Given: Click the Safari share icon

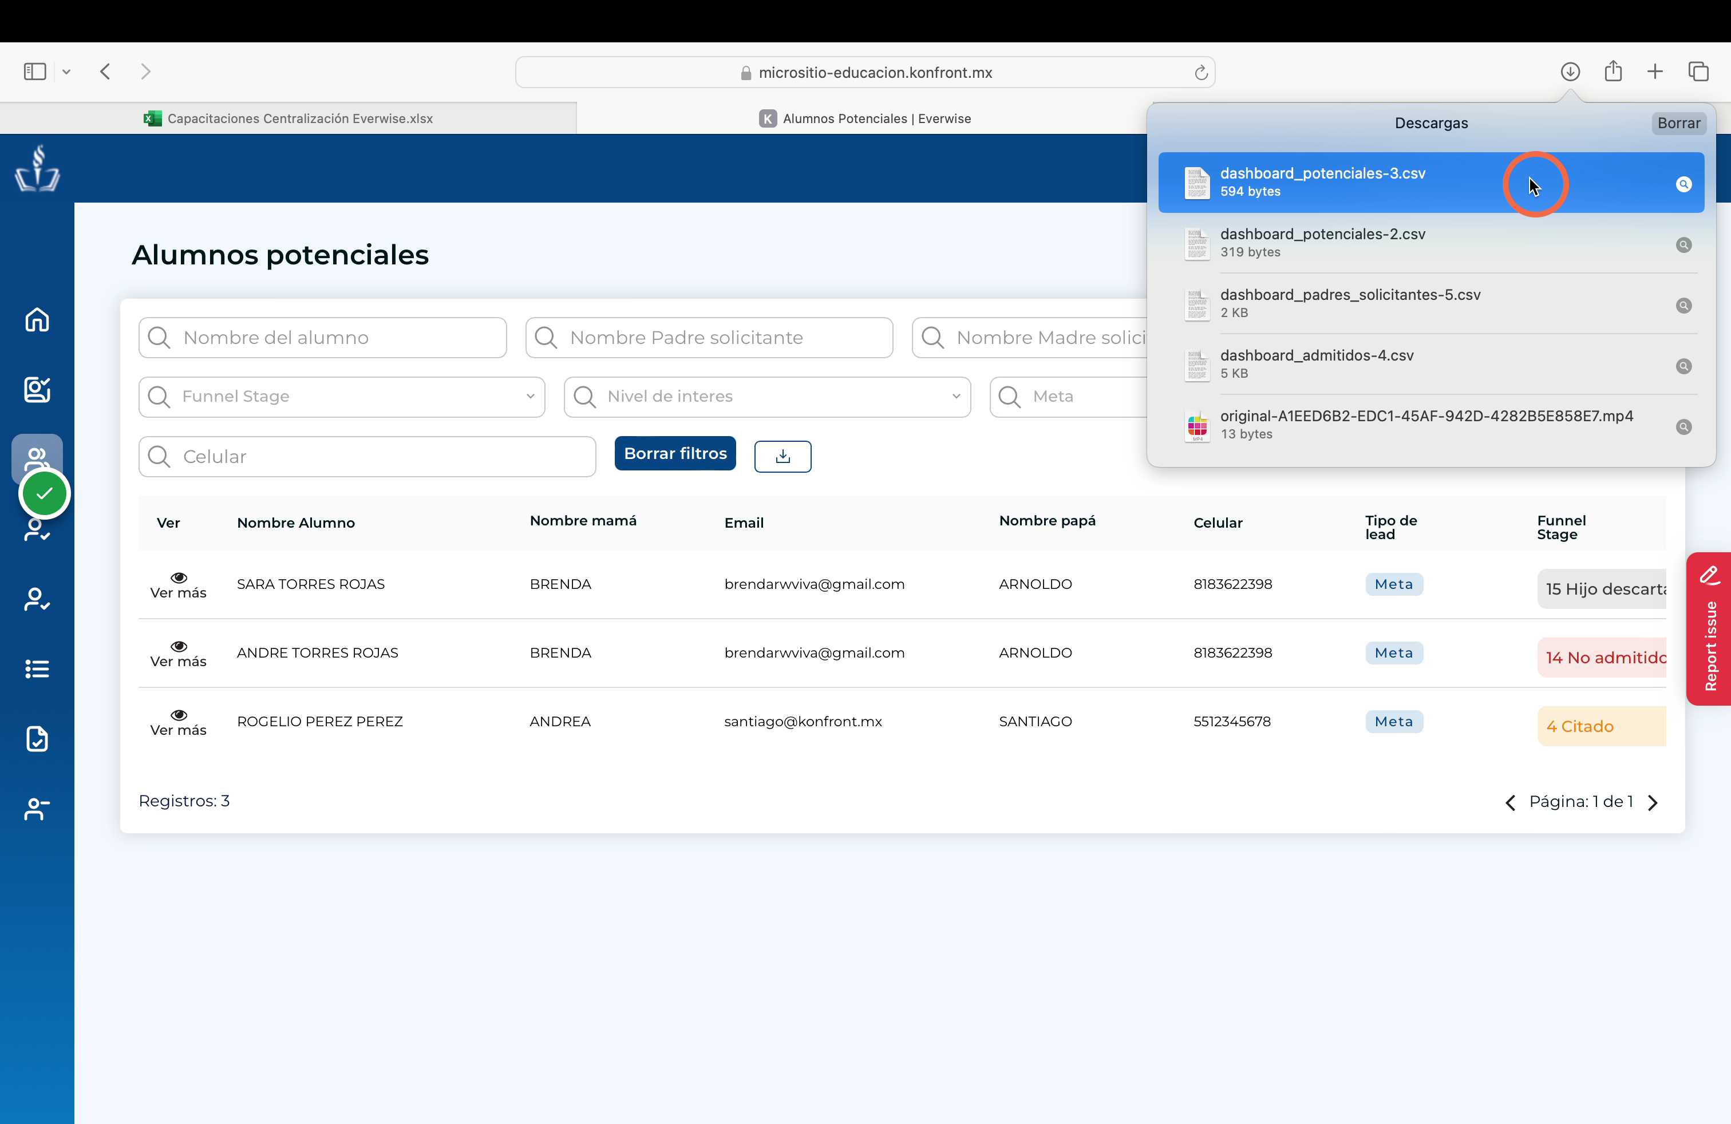Looking at the screenshot, I should [x=1613, y=70].
